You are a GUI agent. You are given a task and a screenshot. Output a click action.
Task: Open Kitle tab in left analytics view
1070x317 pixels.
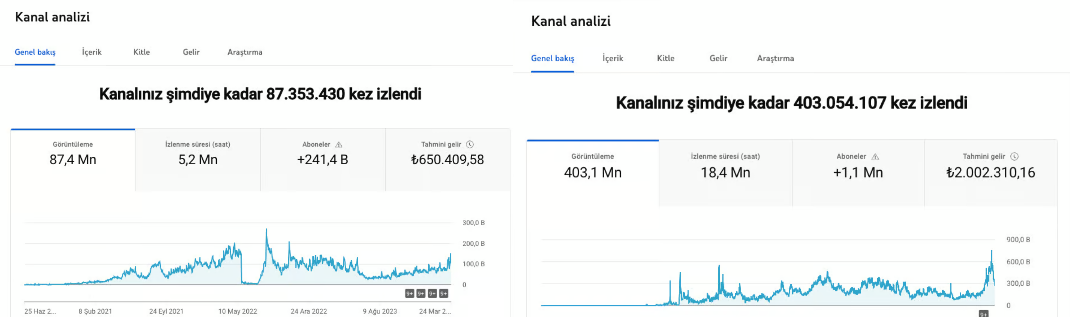(141, 52)
